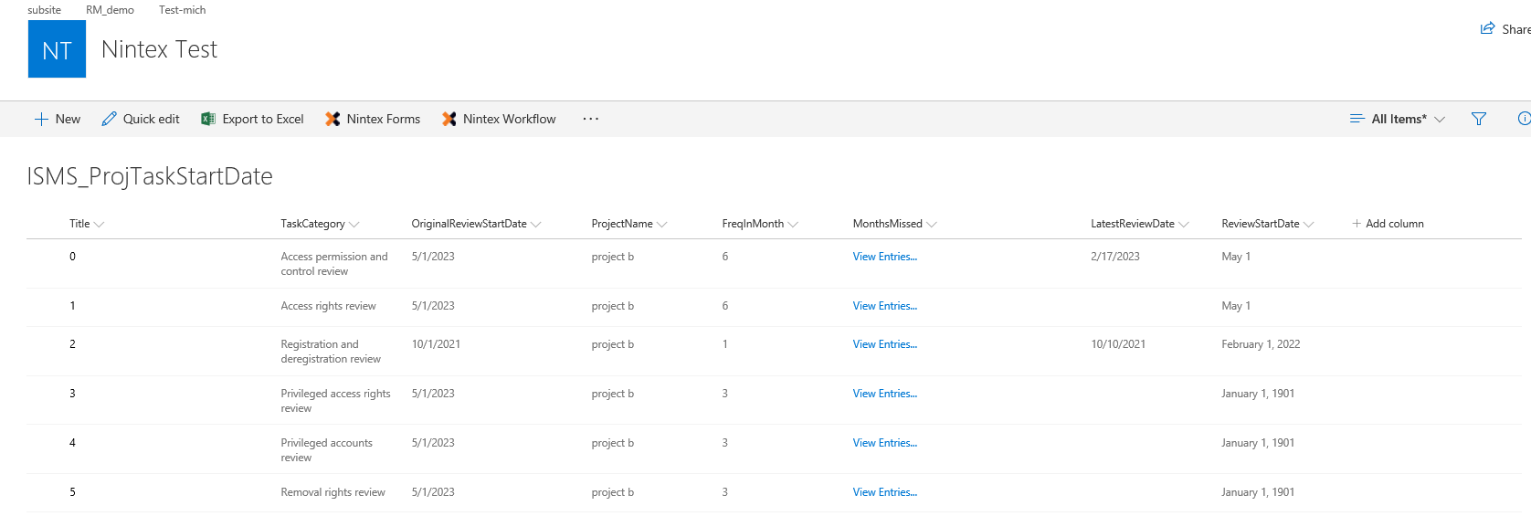The height and width of the screenshot is (516, 1531).
Task: Click the Add column header text
Action: pos(1395,224)
